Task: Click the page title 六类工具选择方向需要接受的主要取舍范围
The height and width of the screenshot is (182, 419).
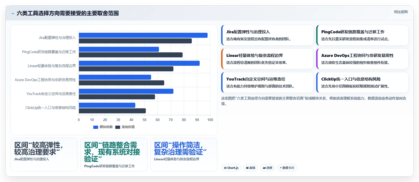Action: point(68,13)
